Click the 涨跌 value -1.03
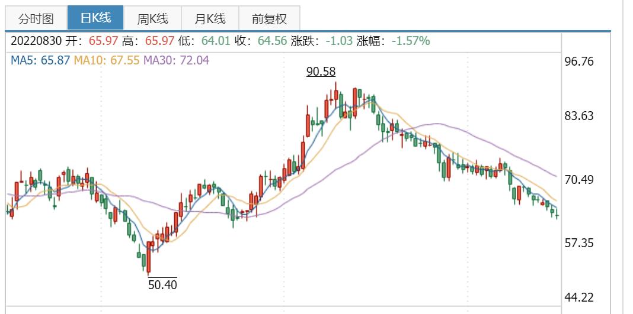633x314 pixels. tap(338, 41)
